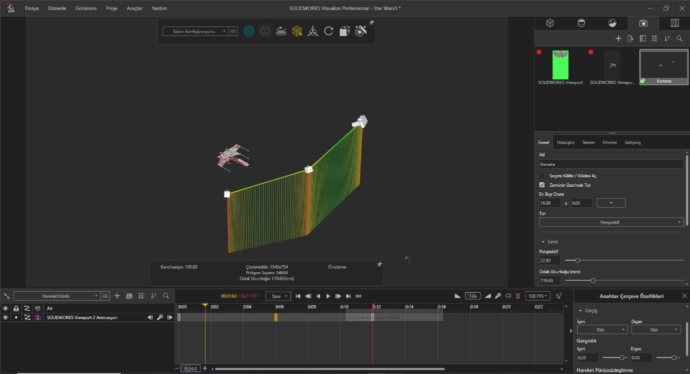Open the Libraries tab icon
This screenshot has height=374, width=690.
coord(674,23)
